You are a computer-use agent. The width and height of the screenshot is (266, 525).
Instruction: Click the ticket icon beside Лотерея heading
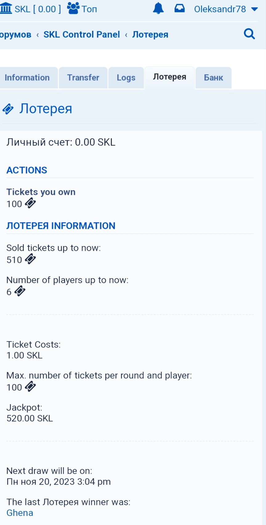click(8, 109)
